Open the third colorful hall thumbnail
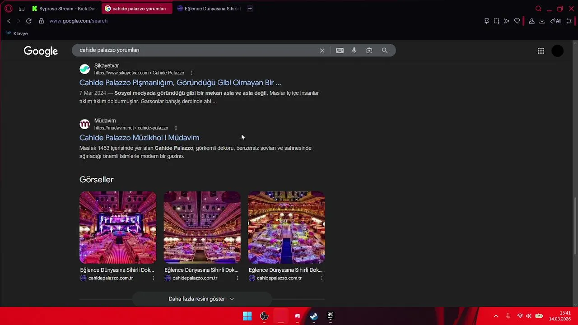 click(286, 227)
